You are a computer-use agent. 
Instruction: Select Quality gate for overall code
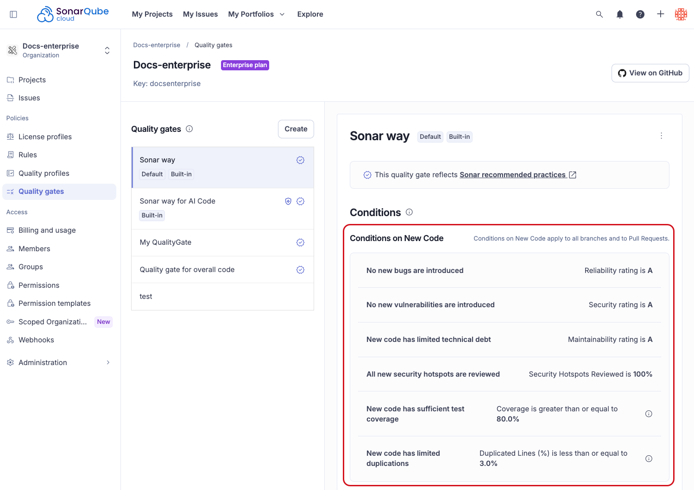point(223,270)
